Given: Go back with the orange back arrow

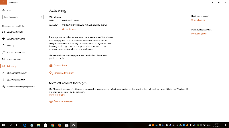Looking at the screenshot, I should pyautogui.click(x=3, y=2).
